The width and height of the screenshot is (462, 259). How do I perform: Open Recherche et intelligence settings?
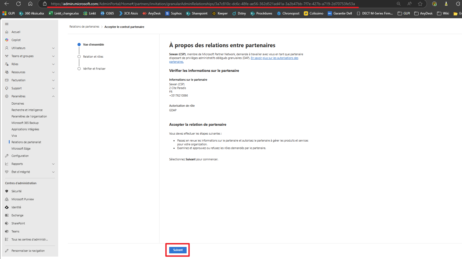[x=27, y=110]
